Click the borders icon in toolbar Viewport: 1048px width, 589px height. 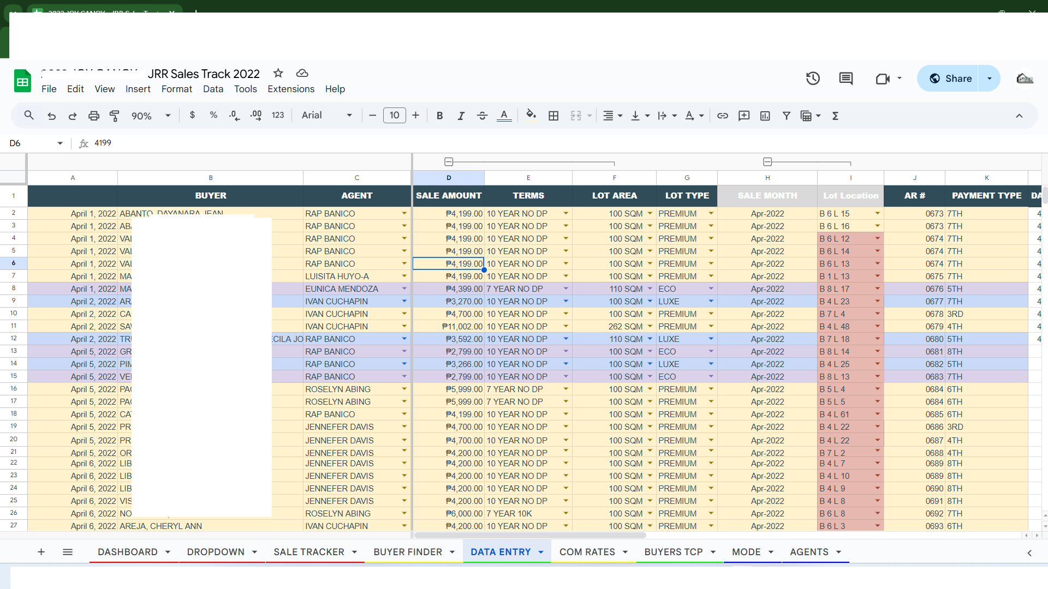click(553, 116)
